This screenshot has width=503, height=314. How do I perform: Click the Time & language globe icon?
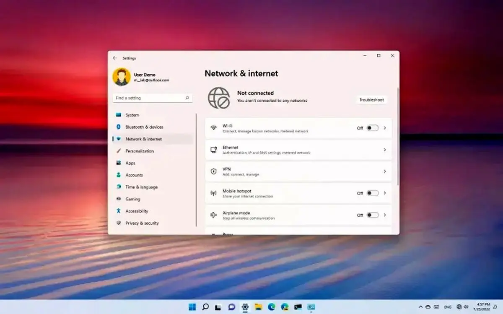[x=119, y=187]
